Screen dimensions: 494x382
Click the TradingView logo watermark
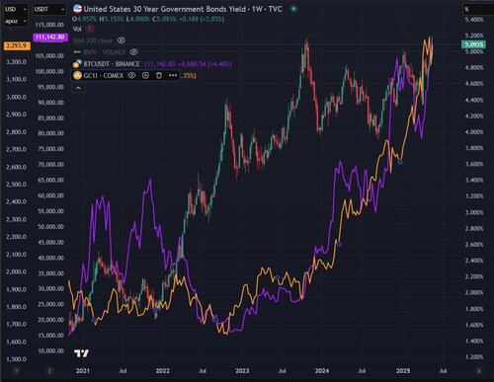[x=81, y=353]
